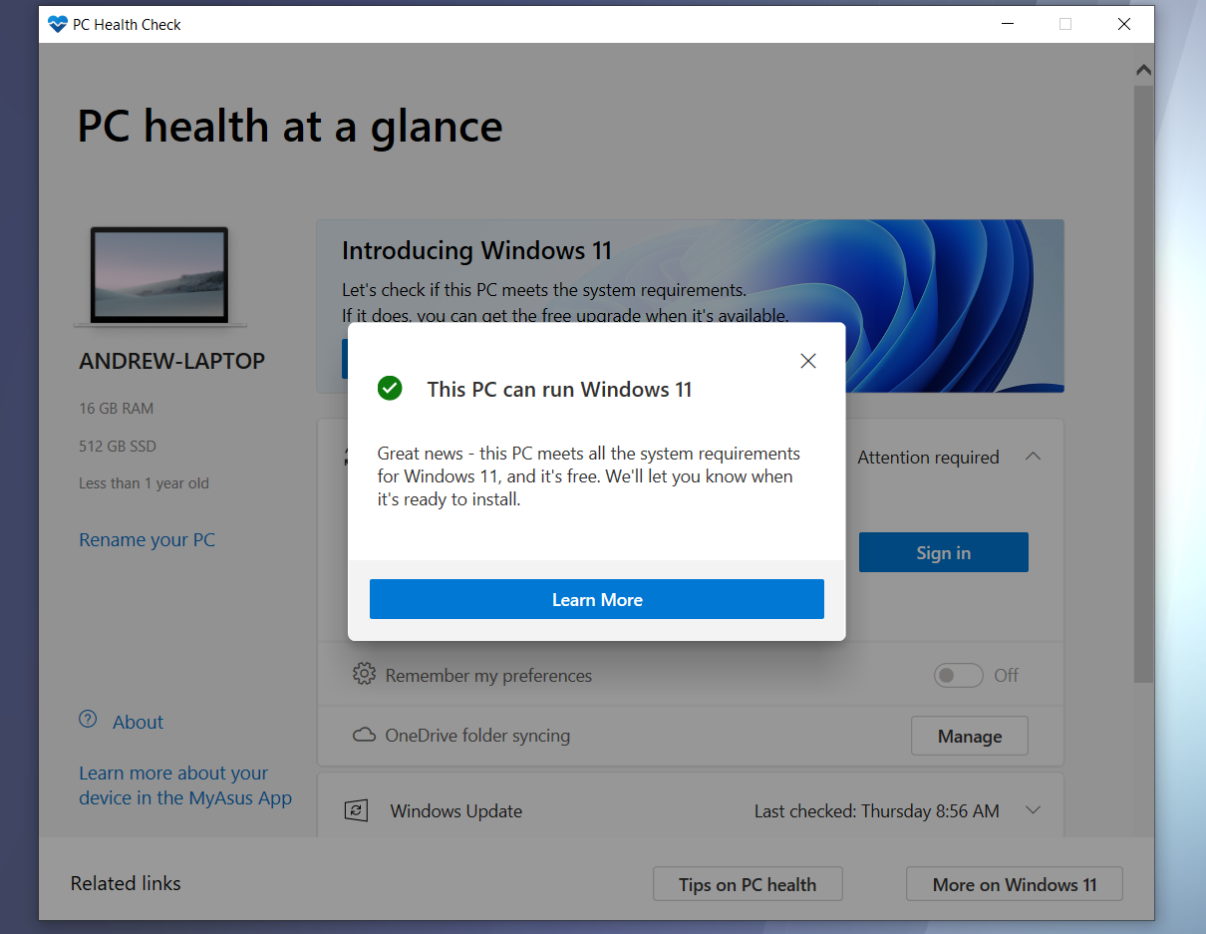Click the PC Health Check heart icon

[x=57, y=24]
